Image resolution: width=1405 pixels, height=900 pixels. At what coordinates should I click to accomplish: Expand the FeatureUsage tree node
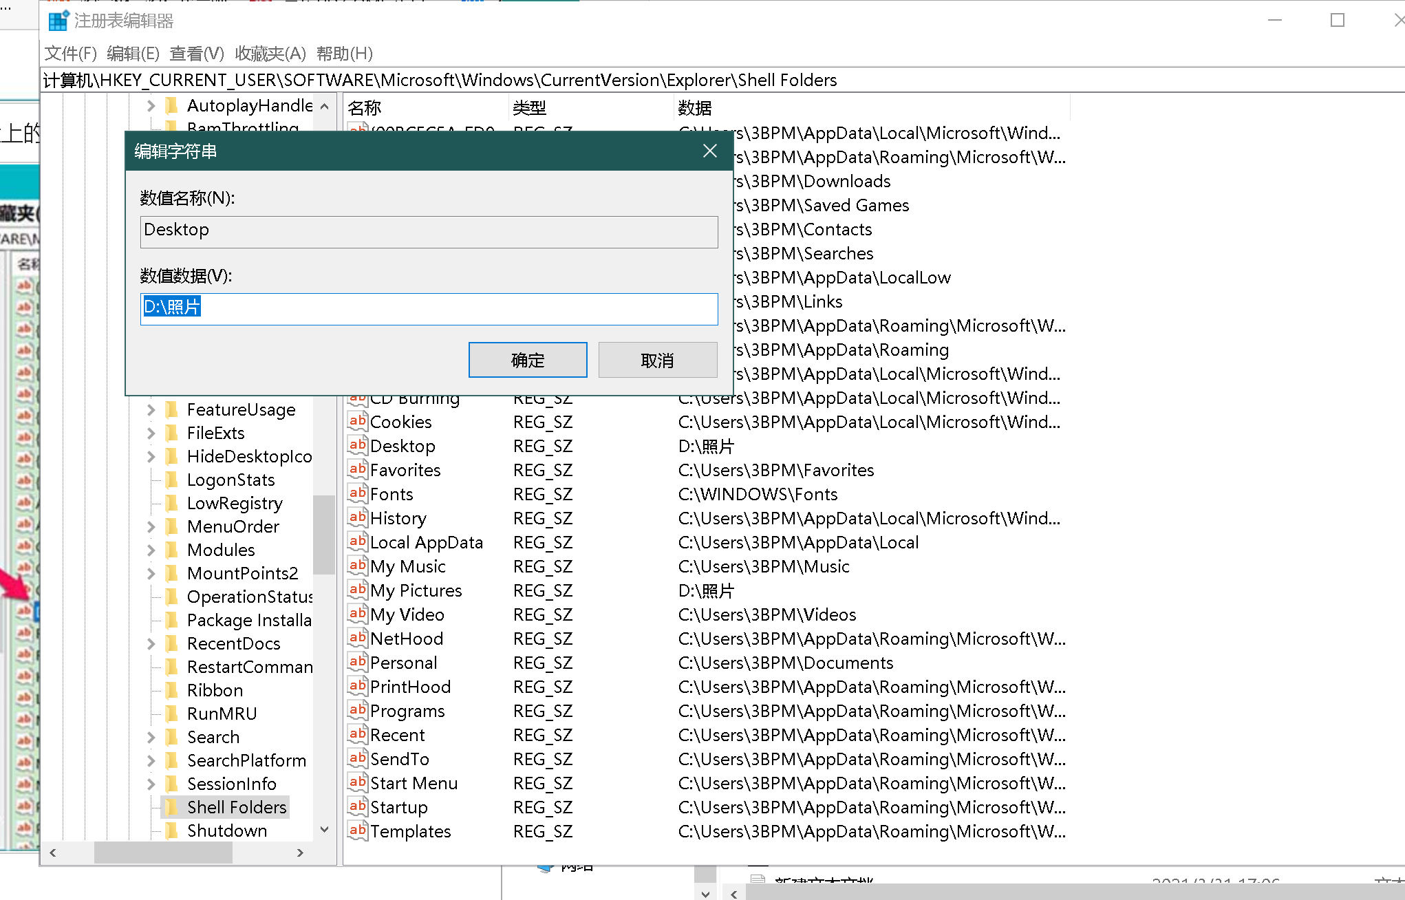click(x=151, y=409)
